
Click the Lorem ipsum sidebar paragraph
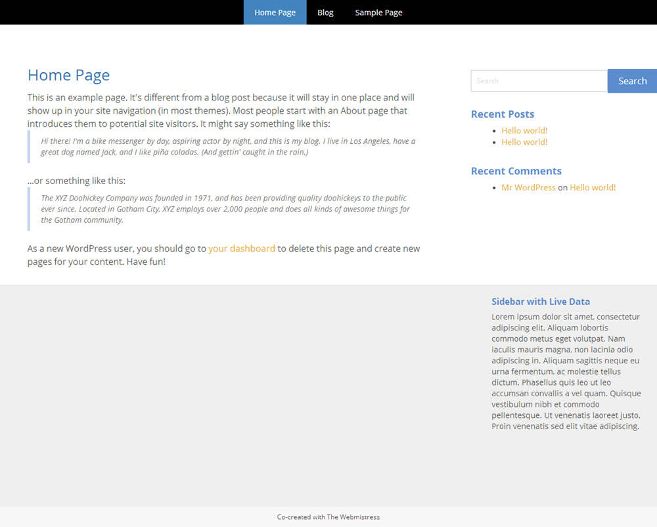click(x=565, y=371)
